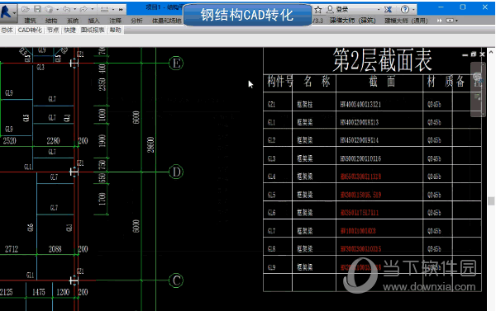Click the ribbon display state toggle icon
The image size is (496, 311).
[450, 21]
